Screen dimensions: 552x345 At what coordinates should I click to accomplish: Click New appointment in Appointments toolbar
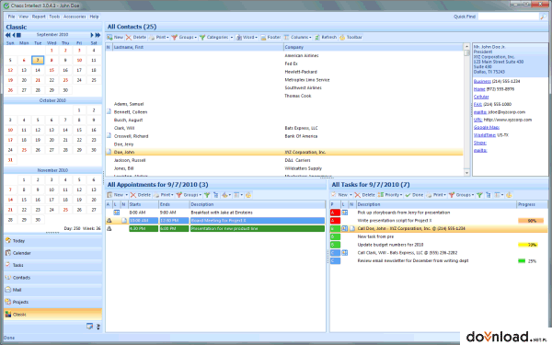click(x=116, y=195)
